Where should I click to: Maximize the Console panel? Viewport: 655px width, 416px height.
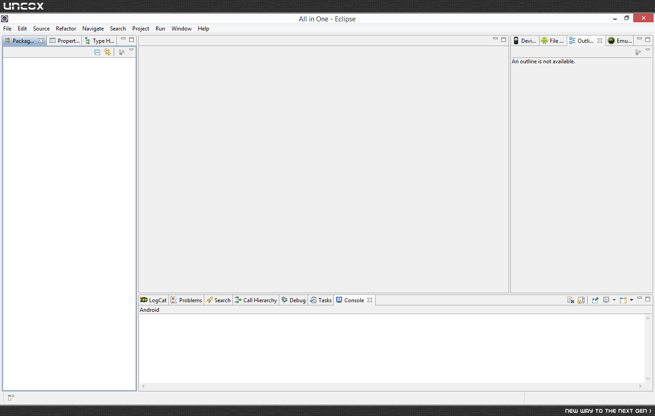[648, 299]
